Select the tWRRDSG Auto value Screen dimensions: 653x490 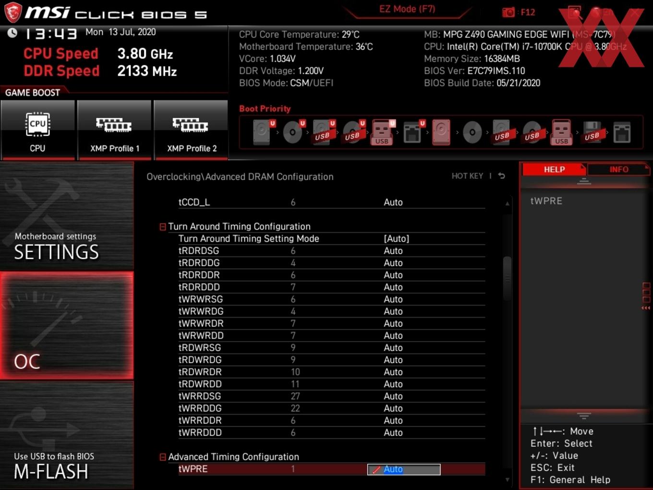[393, 396]
